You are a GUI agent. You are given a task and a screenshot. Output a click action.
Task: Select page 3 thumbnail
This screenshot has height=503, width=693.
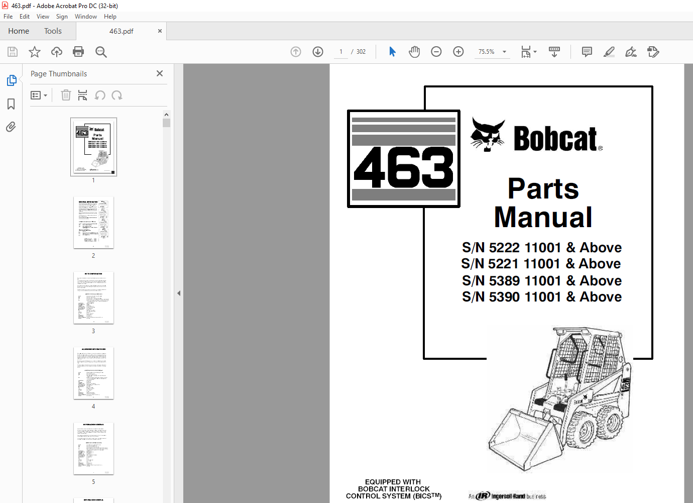point(93,298)
